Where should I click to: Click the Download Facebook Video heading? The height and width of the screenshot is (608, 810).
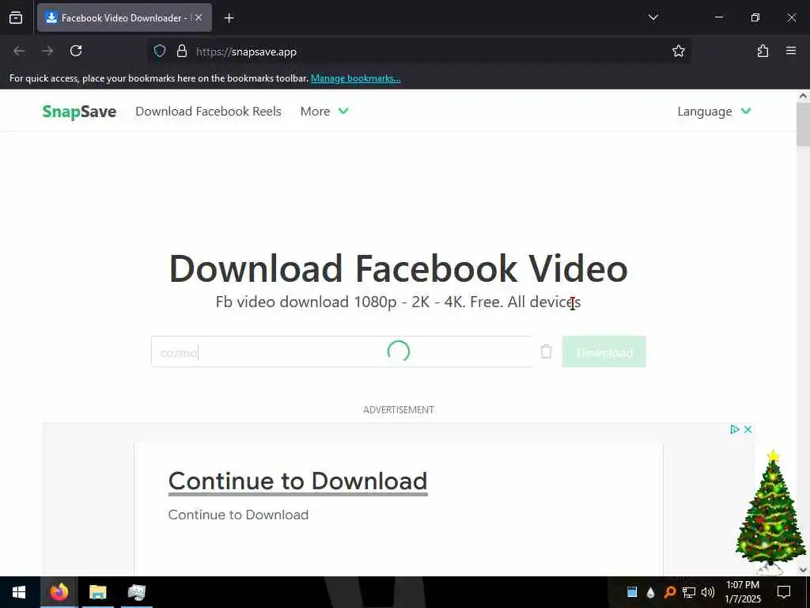399,268
